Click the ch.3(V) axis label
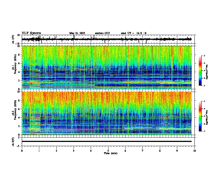 click(13, 142)
